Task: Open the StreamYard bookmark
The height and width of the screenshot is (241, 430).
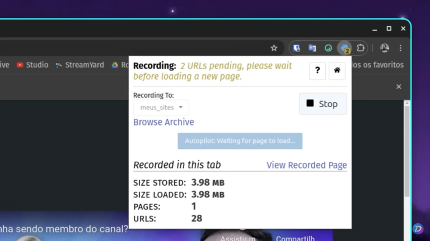Action: click(80, 65)
